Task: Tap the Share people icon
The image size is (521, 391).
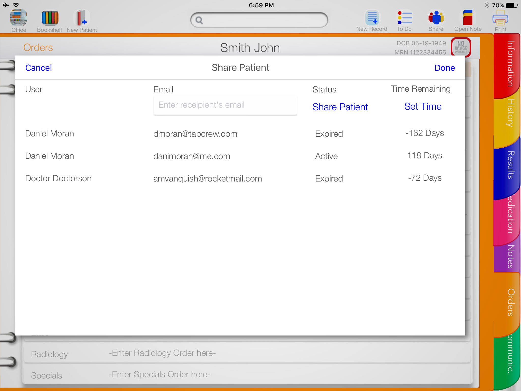Action: coord(436,18)
